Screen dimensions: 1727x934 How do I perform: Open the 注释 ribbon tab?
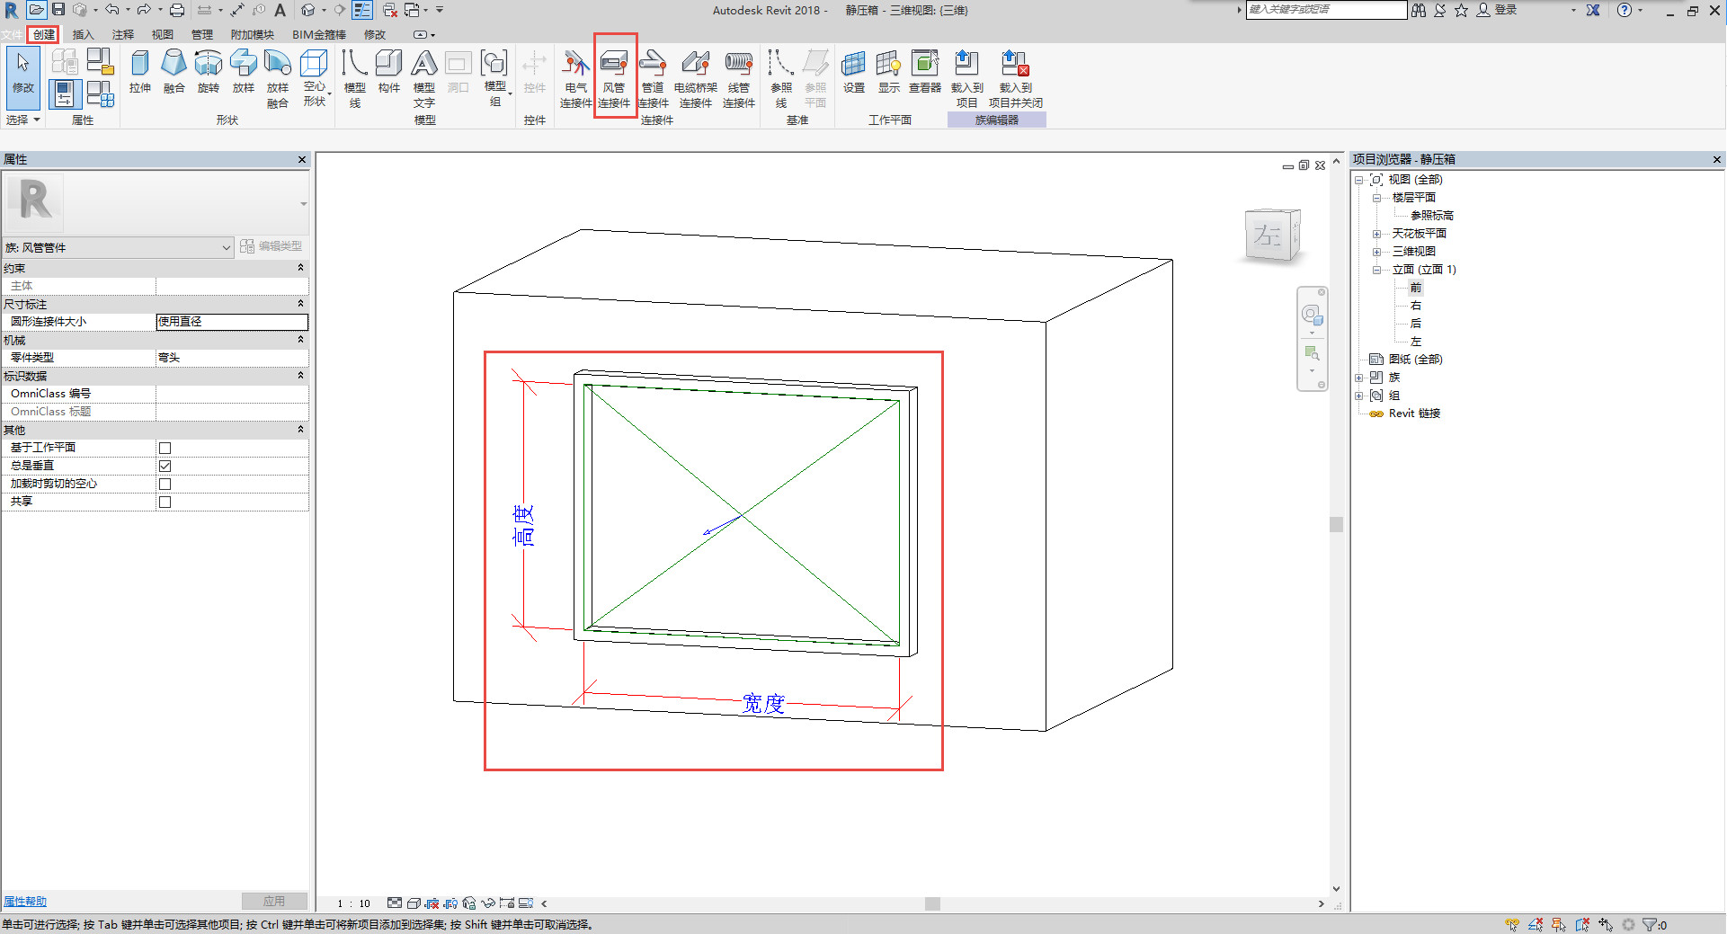tap(123, 34)
